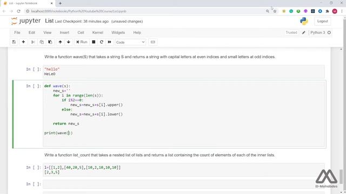
Task: Bookmark this page with the star icon
Action: pos(275,11)
